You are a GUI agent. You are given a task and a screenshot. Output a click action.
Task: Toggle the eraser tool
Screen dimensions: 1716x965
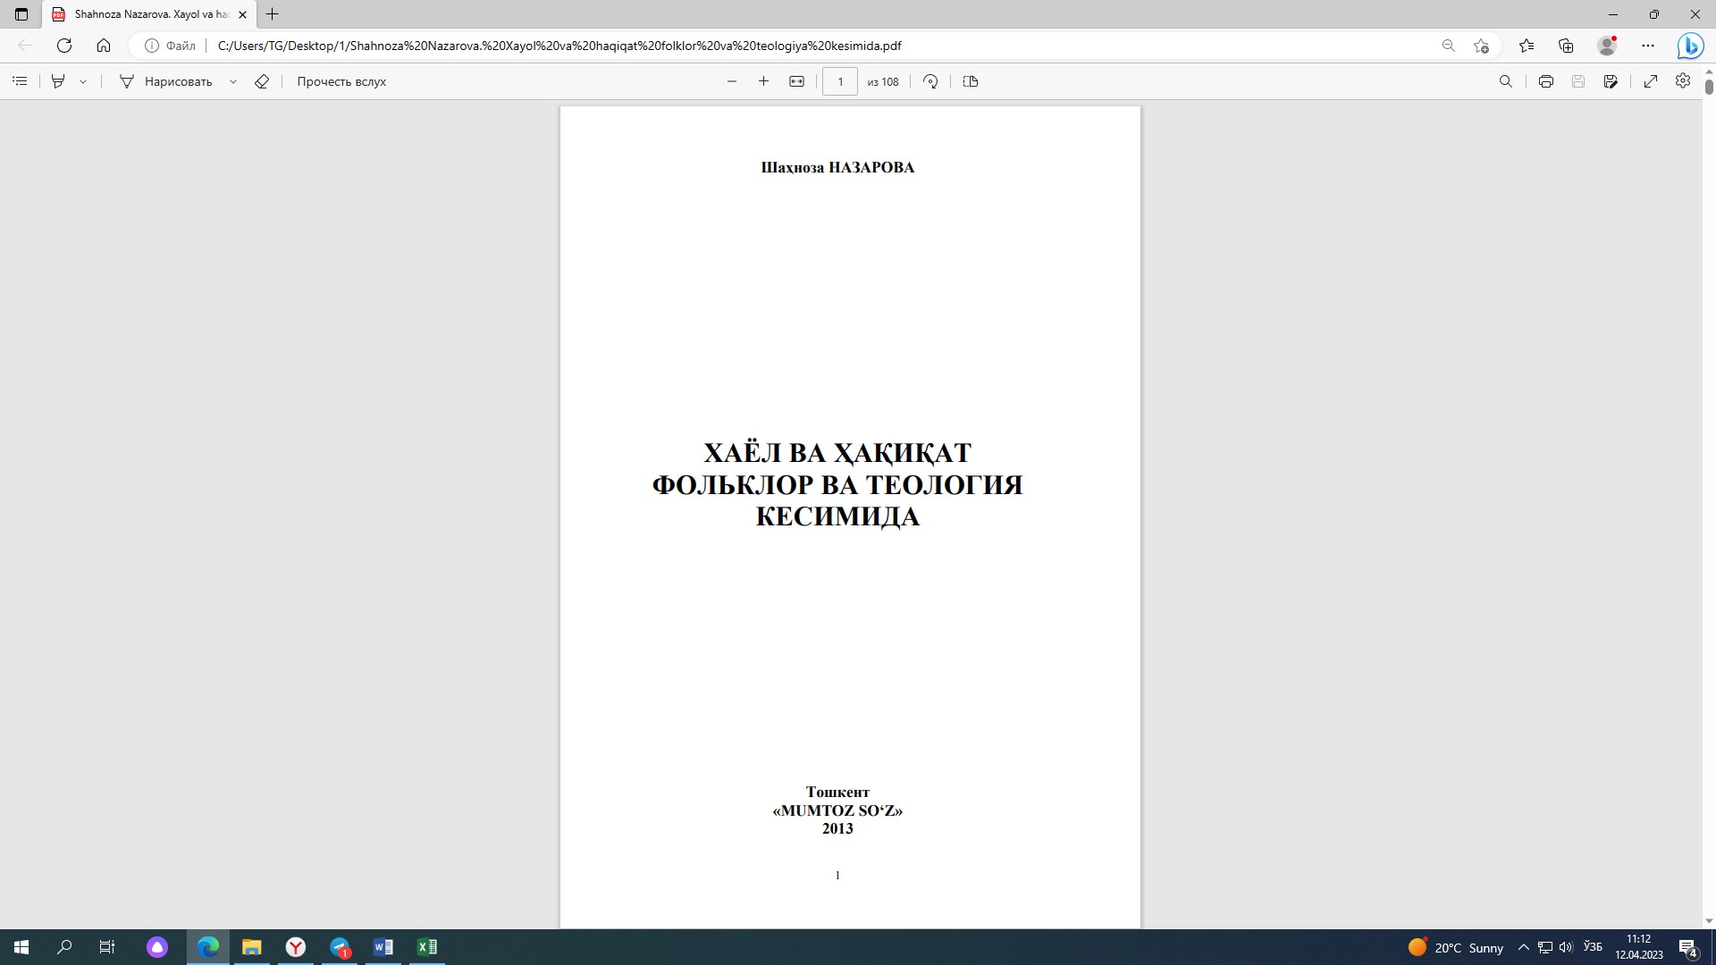pyautogui.click(x=262, y=81)
